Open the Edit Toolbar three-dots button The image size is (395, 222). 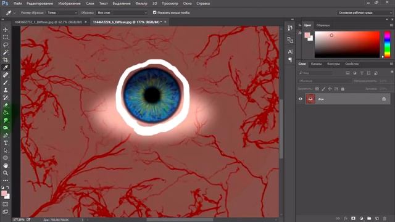6,181
